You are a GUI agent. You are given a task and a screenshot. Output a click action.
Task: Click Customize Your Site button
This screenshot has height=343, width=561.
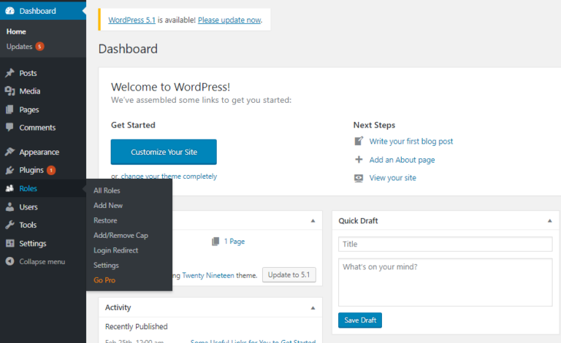click(164, 152)
